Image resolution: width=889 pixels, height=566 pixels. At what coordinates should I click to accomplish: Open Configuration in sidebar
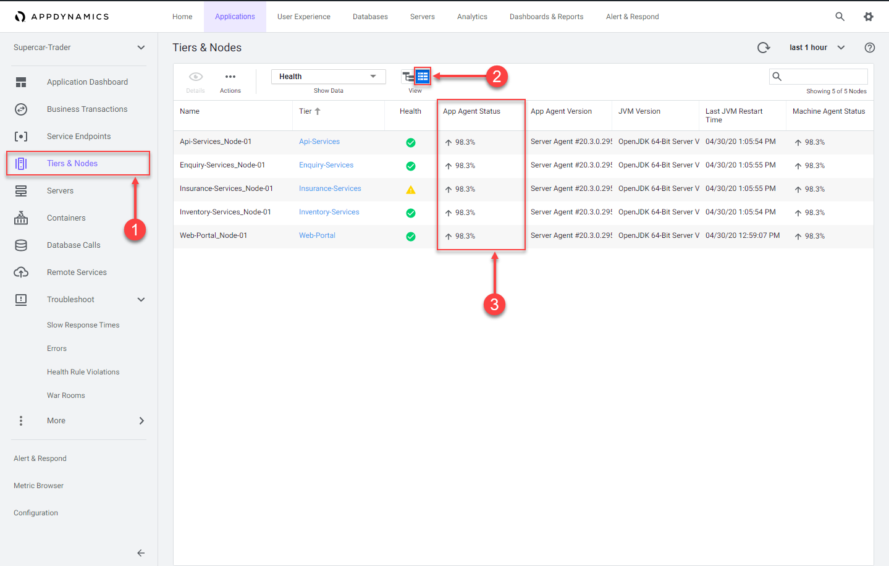click(x=36, y=513)
